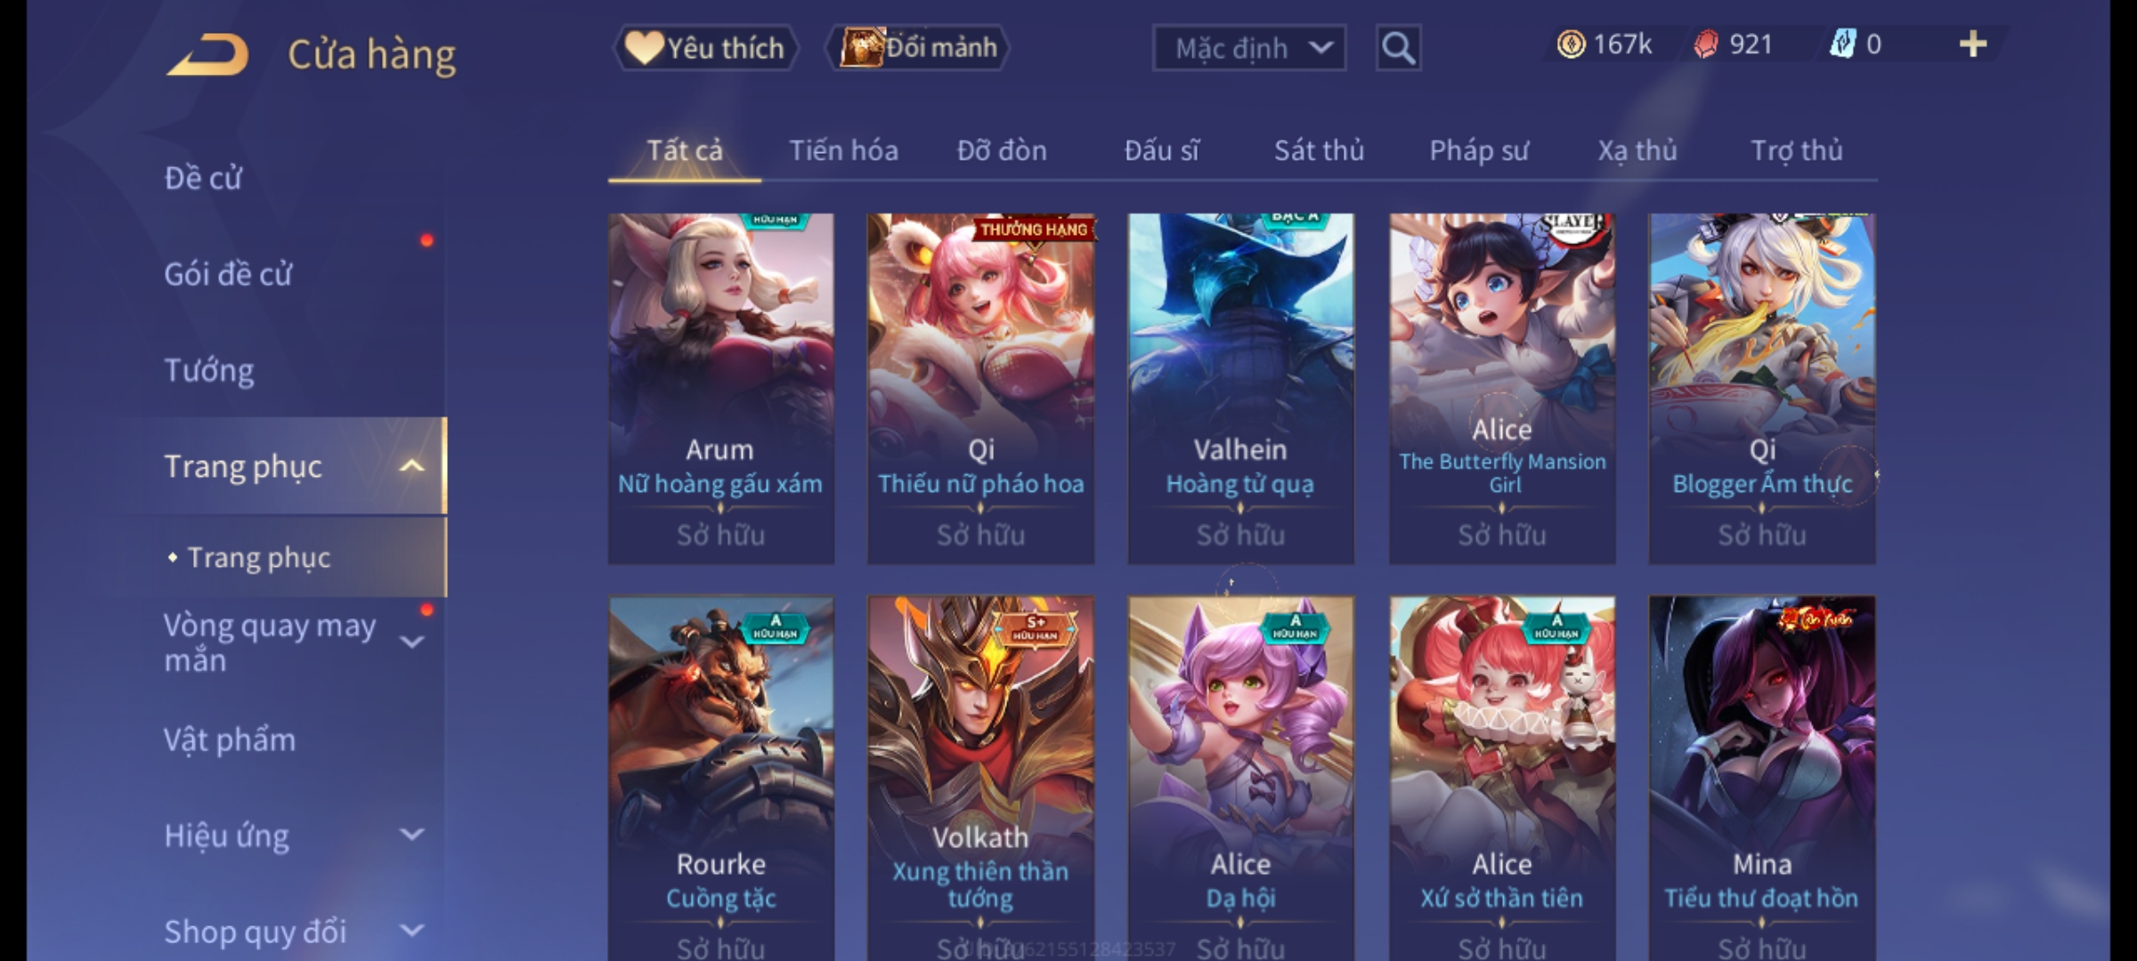Switch to the Pháp sư tab

click(1479, 150)
